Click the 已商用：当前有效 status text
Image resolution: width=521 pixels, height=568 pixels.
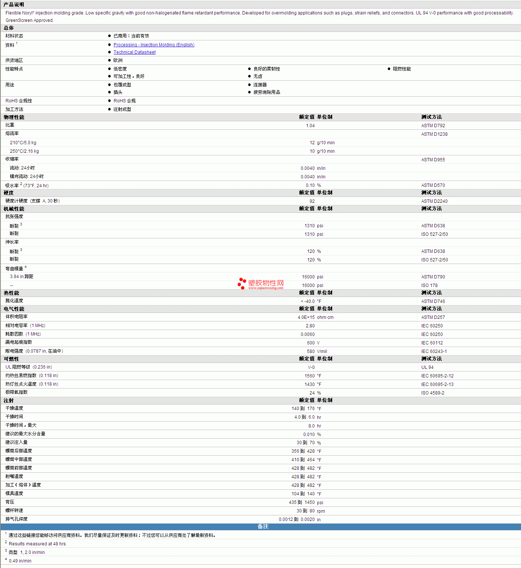pos(131,36)
